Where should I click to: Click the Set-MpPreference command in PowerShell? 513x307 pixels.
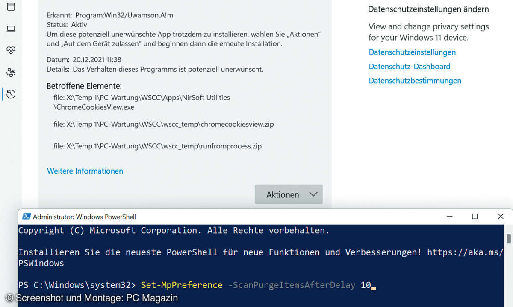(182, 285)
